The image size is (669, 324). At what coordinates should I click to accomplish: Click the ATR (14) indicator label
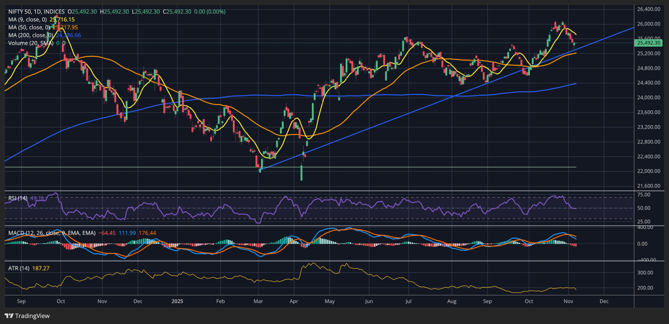[18, 268]
